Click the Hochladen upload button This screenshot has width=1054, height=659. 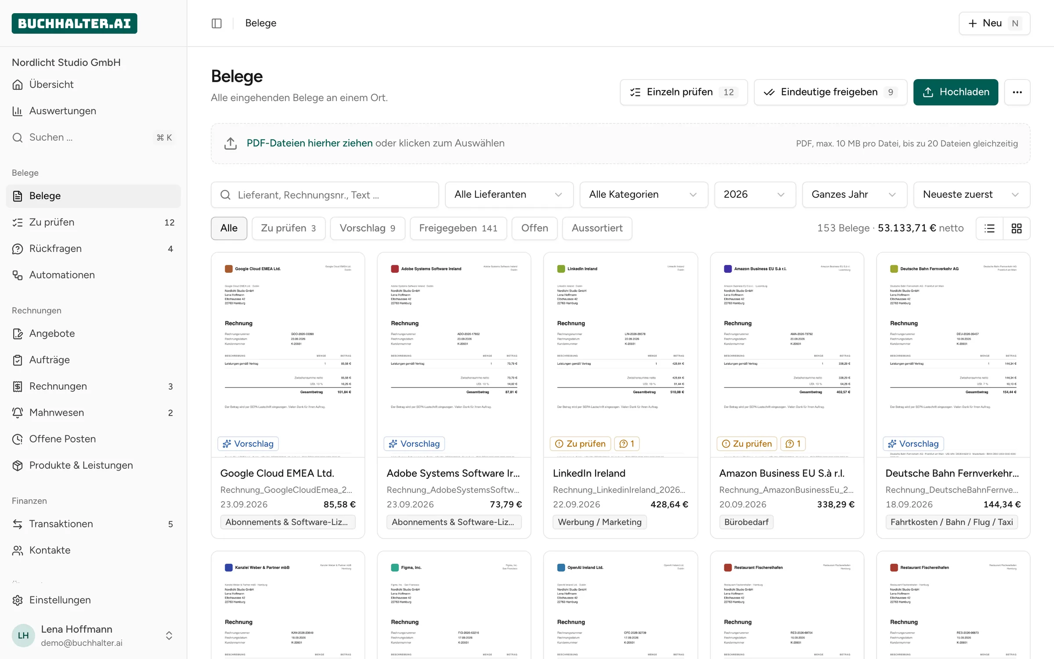(x=956, y=92)
